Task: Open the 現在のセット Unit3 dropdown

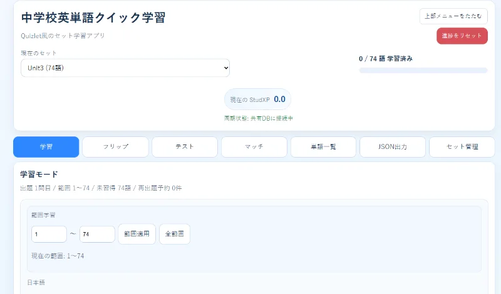Action: pyautogui.click(x=125, y=68)
